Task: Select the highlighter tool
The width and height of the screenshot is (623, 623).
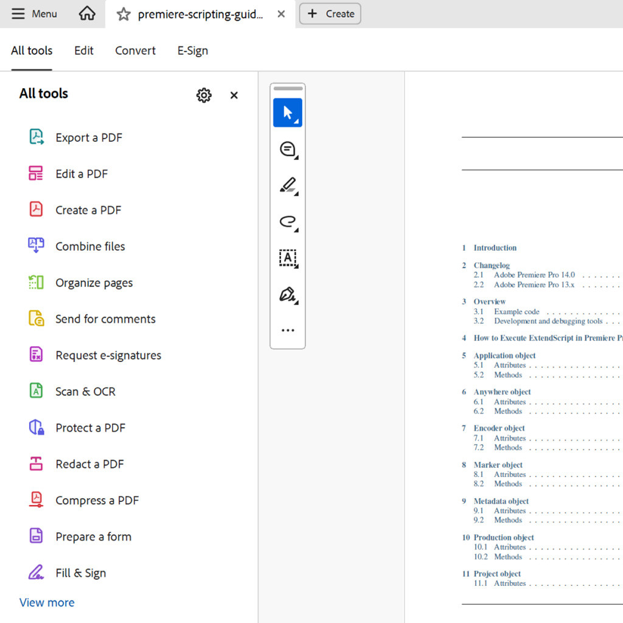Action: [x=287, y=186]
